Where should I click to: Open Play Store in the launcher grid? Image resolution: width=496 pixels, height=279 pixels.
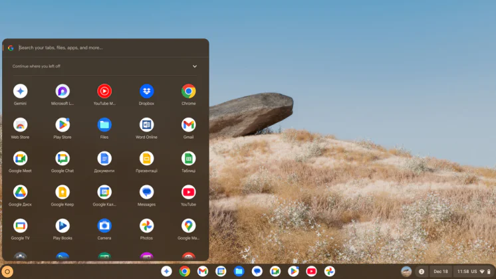click(62, 125)
